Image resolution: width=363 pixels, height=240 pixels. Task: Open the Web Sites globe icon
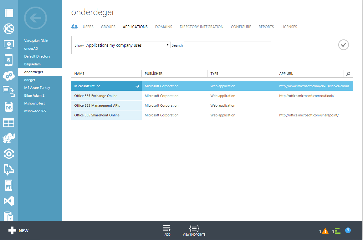[x=9, y=29]
